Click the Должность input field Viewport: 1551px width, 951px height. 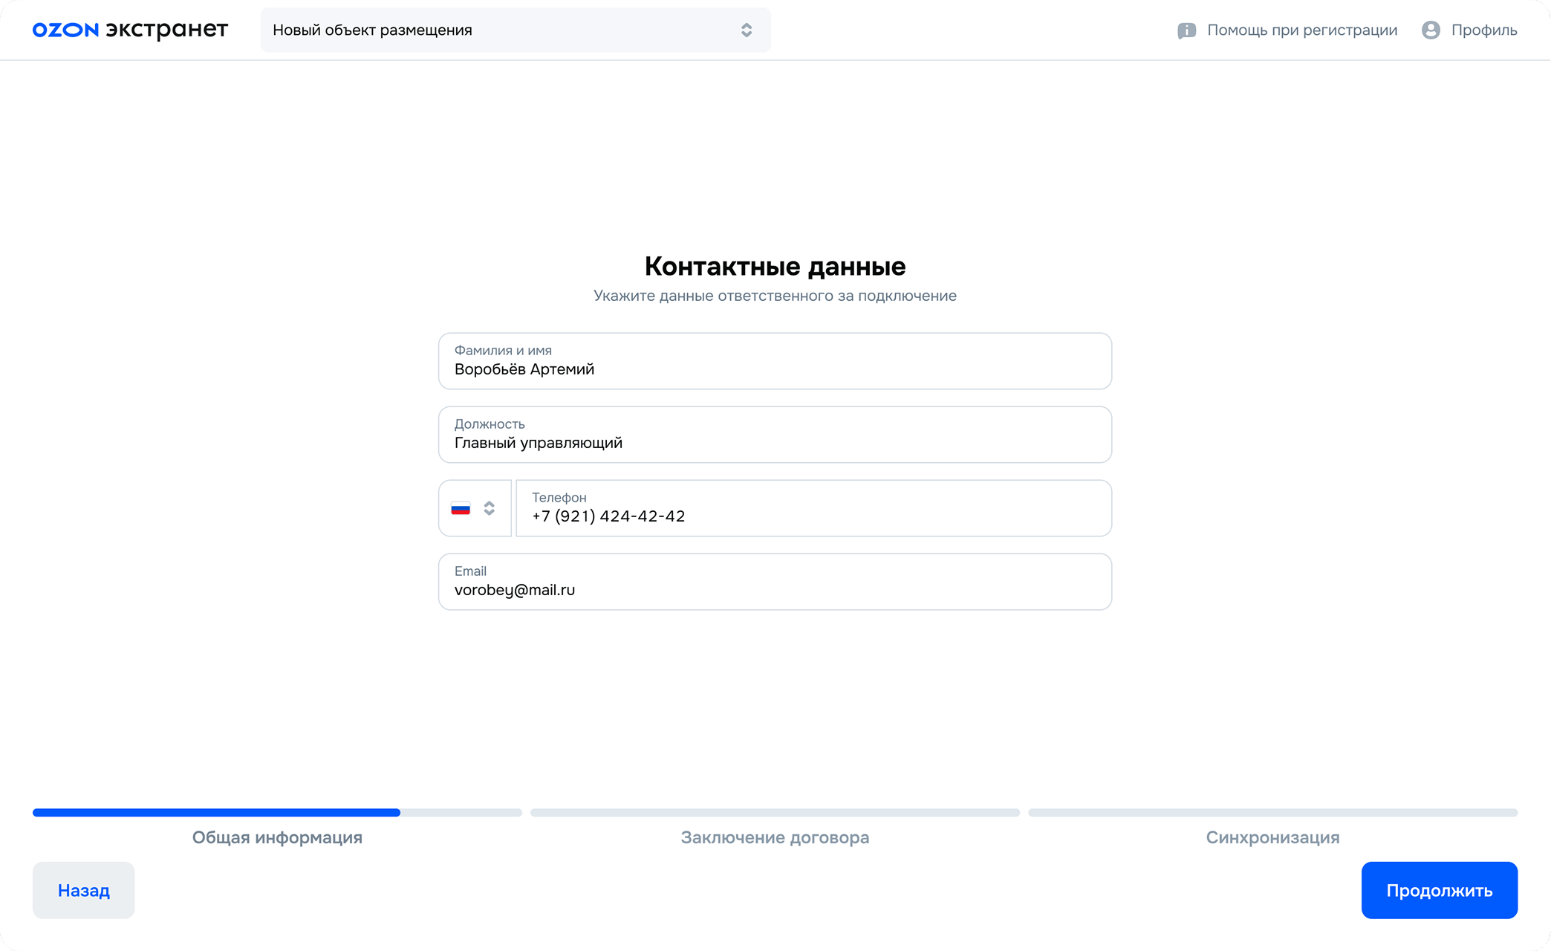tap(775, 435)
